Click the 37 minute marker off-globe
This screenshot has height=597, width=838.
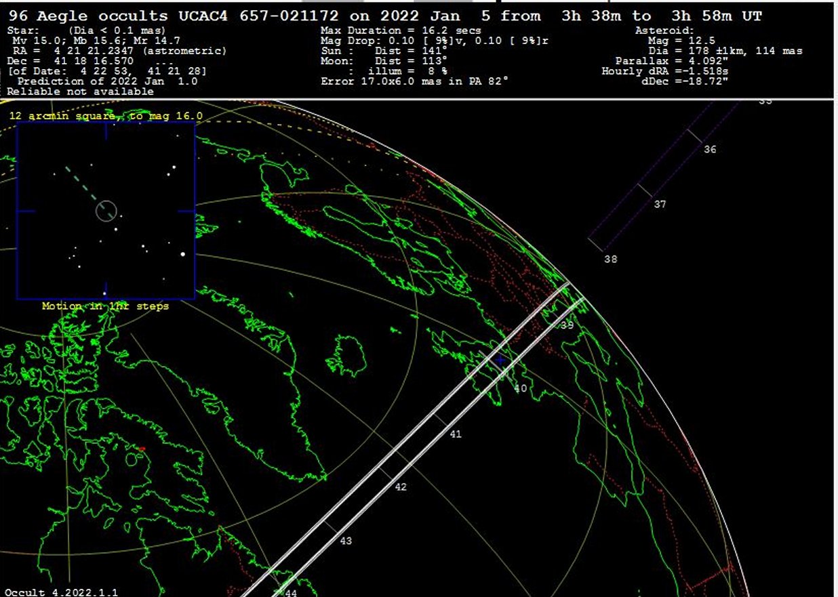click(660, 204)
